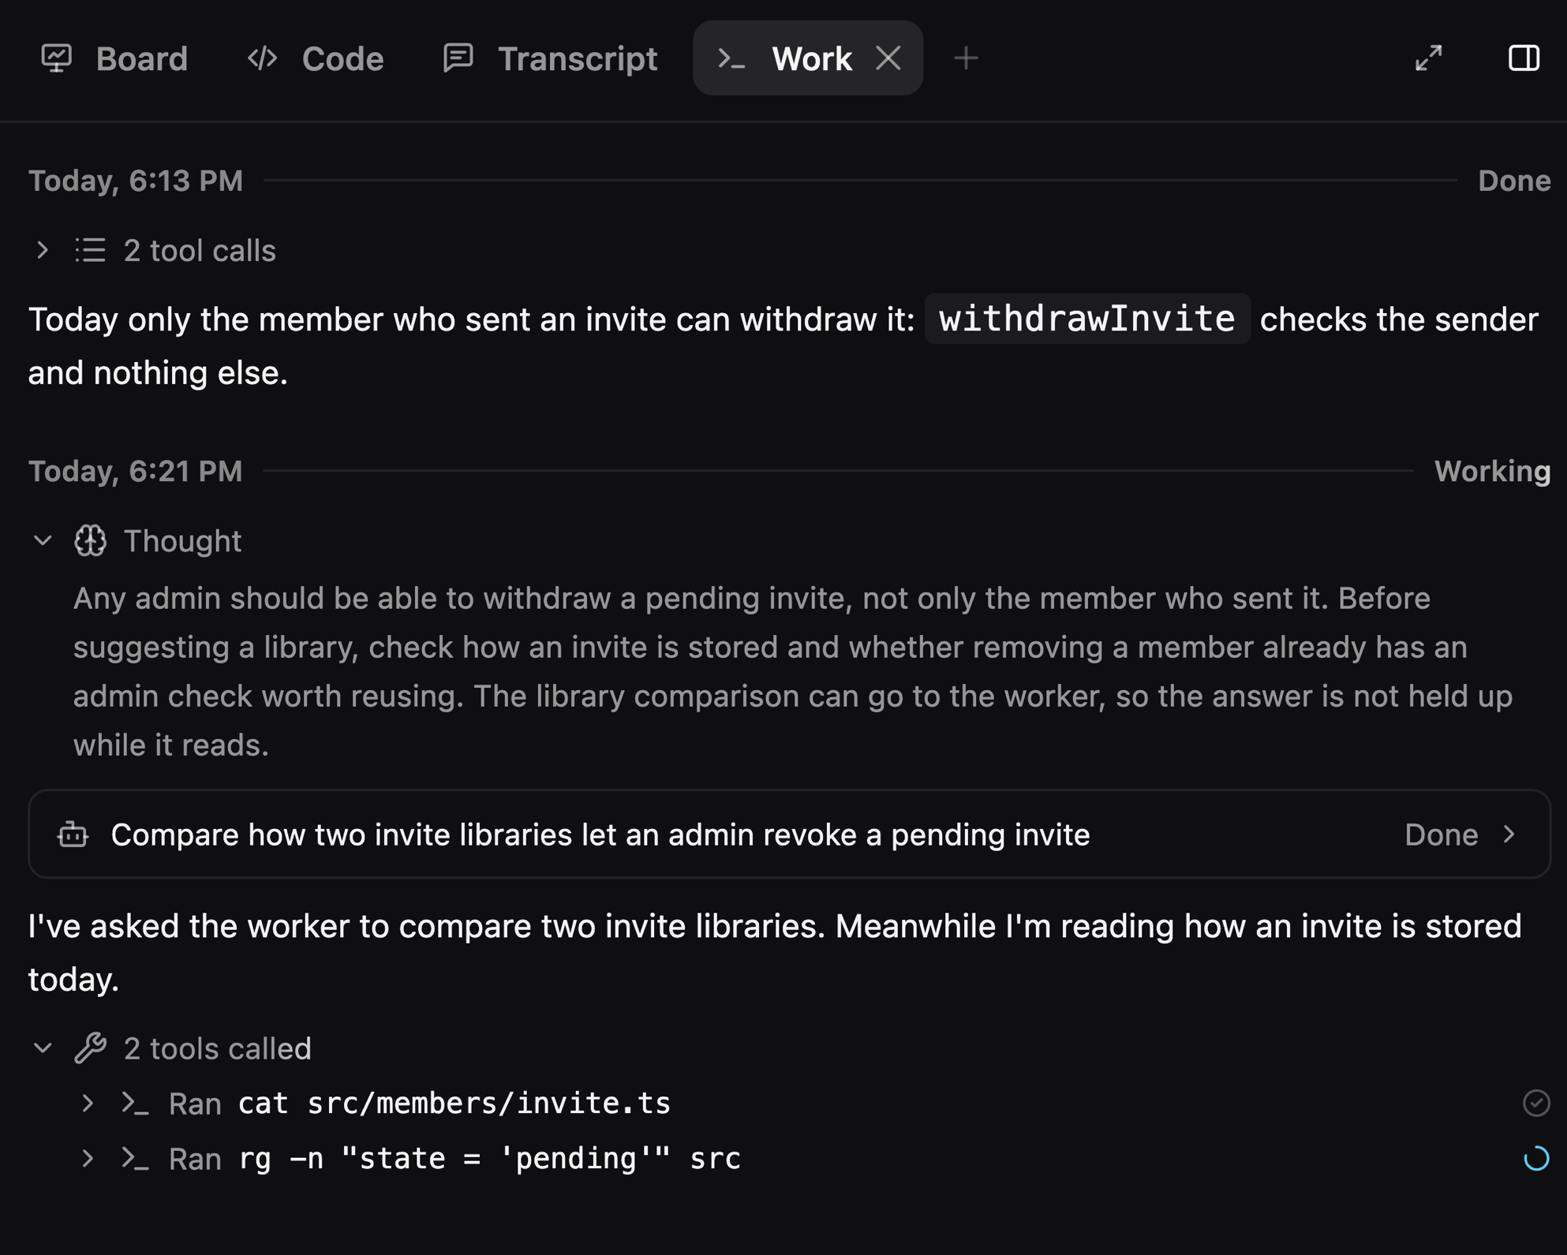Click the Today, 6:21 PM timestamp
Viewport: 1567px width, 1255px height.
(136, 471)
